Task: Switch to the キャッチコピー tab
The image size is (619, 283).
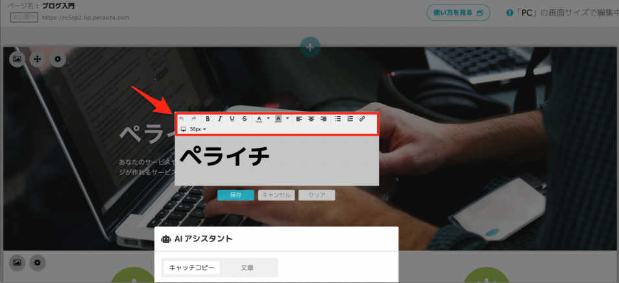Action: 191,267
